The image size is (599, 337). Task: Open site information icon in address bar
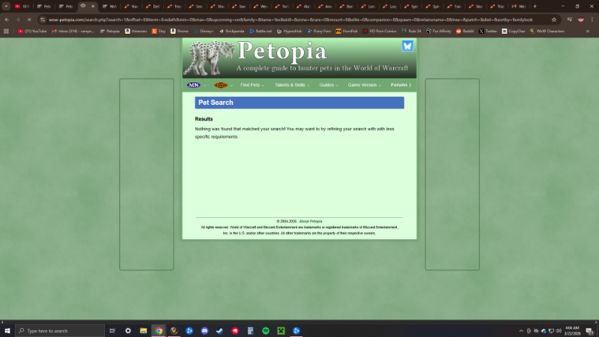(43, 19)
